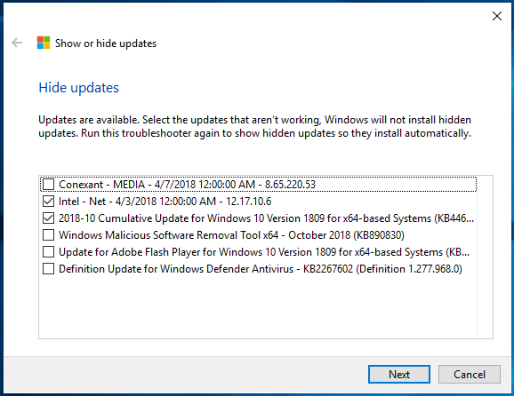The image size is (514, 396).
Task: Tick Windows Malicious Software Removal Tool checkbox
Action: tap(49, 235)
